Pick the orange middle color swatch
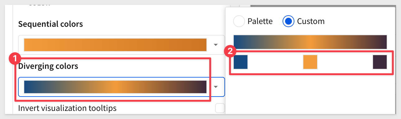401x119 pixels. coord(310,62)
